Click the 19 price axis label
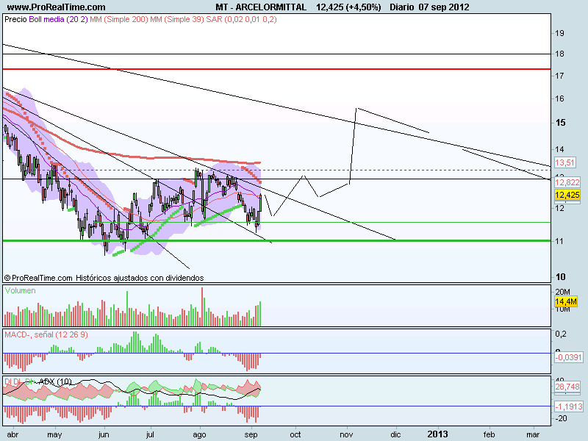This screenshot has height=441, width=588. click(559, 33)
